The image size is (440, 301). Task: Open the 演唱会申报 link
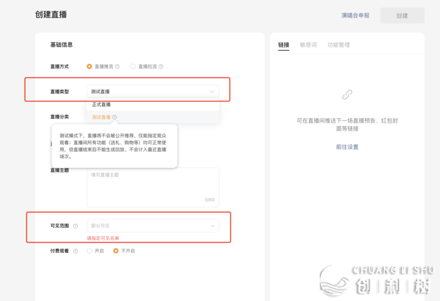(x=356, y=16)
